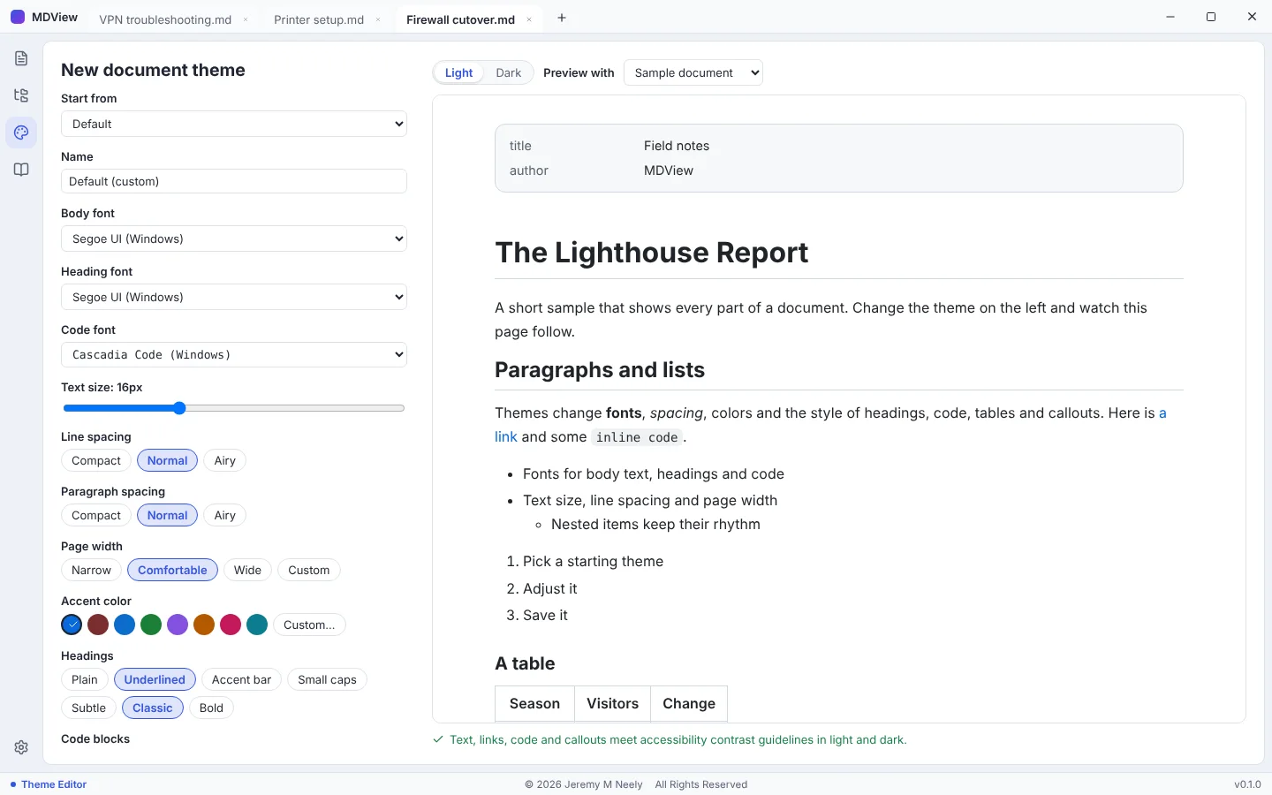Select the theme palette sidebar icon
Screen dimensions: 1272x795
[x=21, y=132]
